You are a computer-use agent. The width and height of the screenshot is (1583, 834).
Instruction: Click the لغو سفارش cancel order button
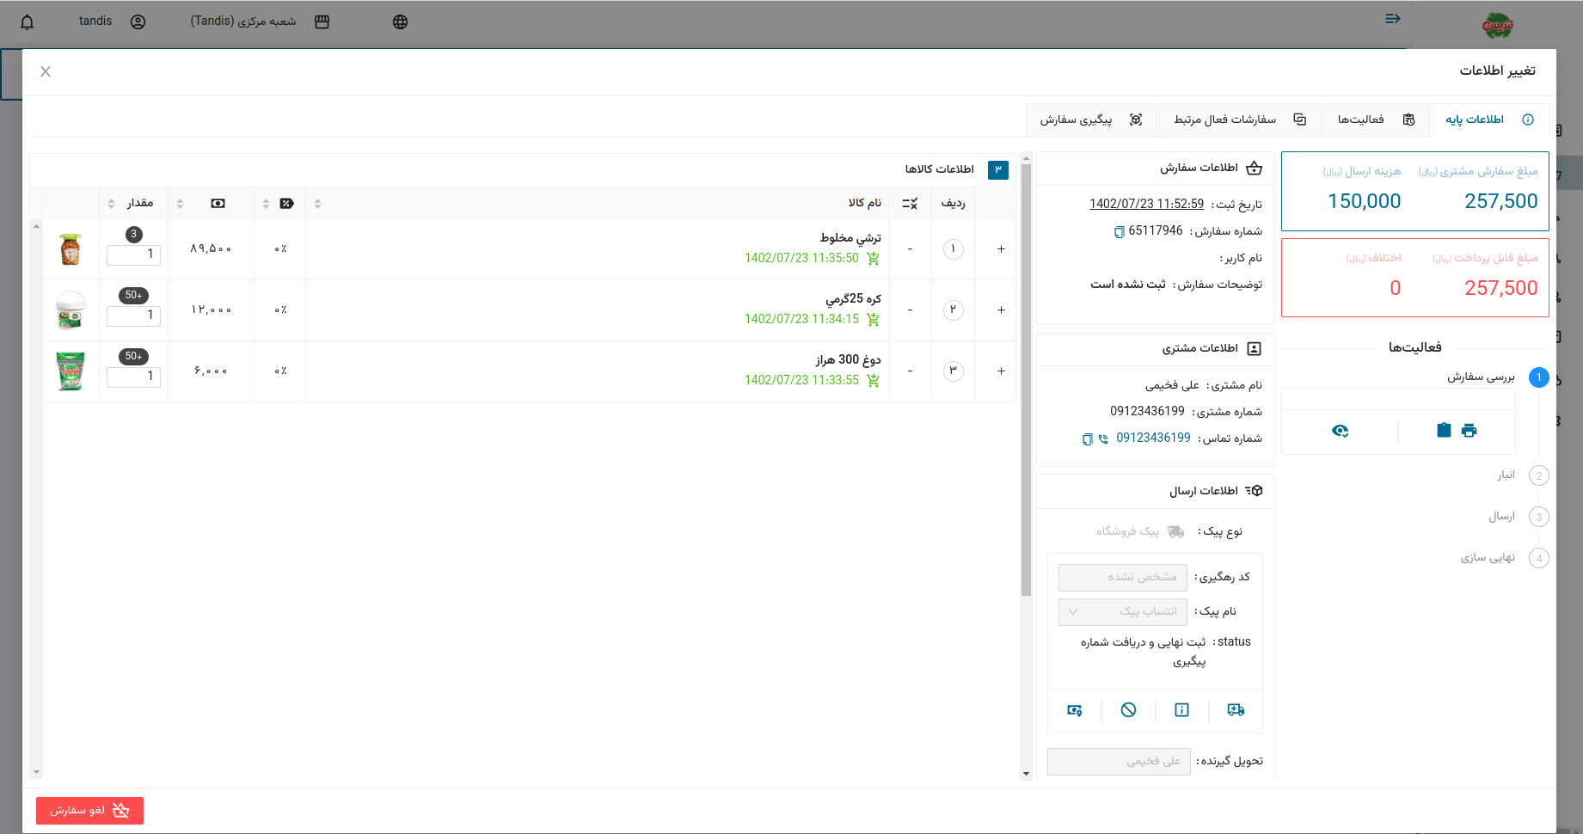click(x=89, y=811)
